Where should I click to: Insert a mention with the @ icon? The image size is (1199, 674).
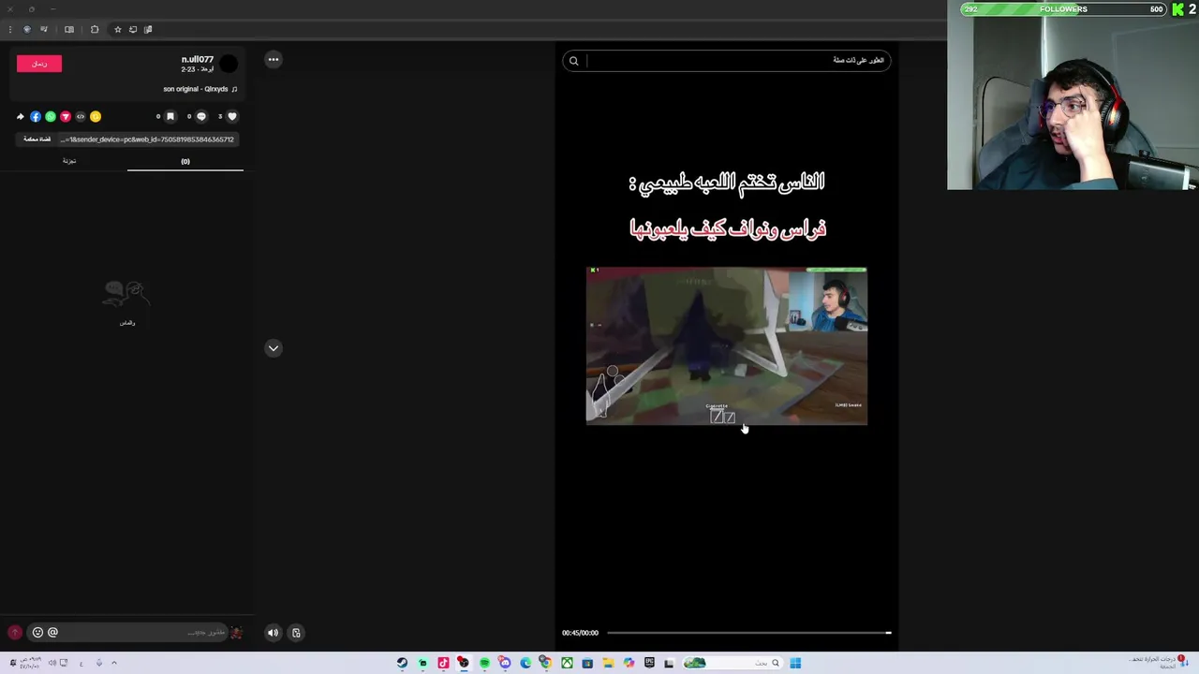pyautogui.click(x=52, y=633)
